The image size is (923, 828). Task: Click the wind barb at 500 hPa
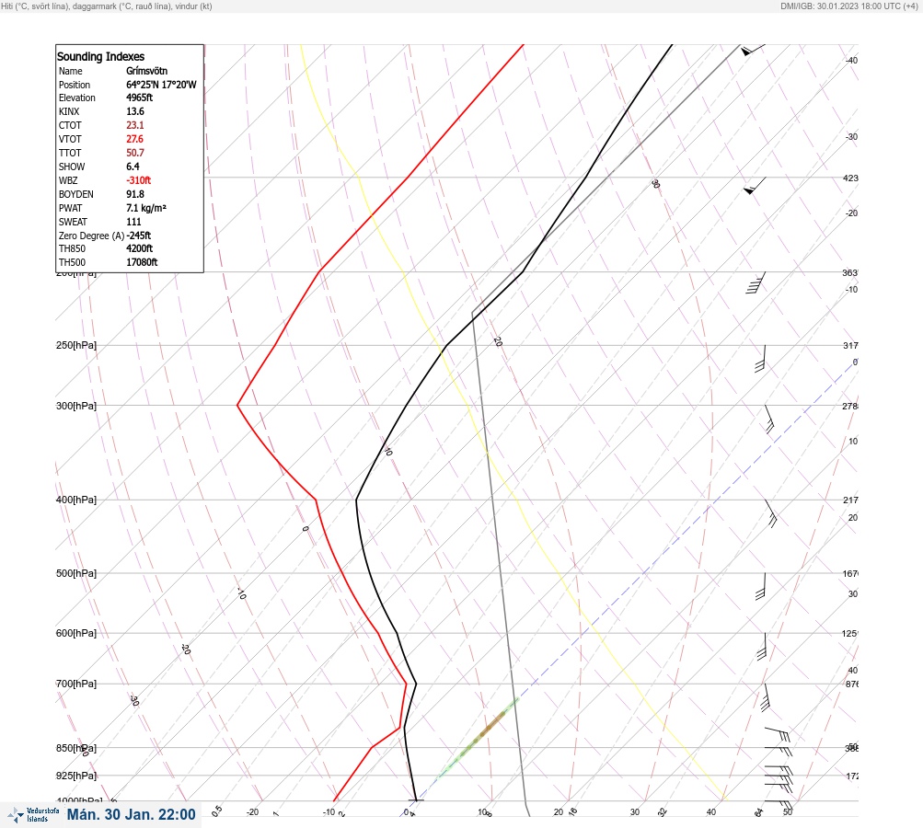[x=760, y=586]
